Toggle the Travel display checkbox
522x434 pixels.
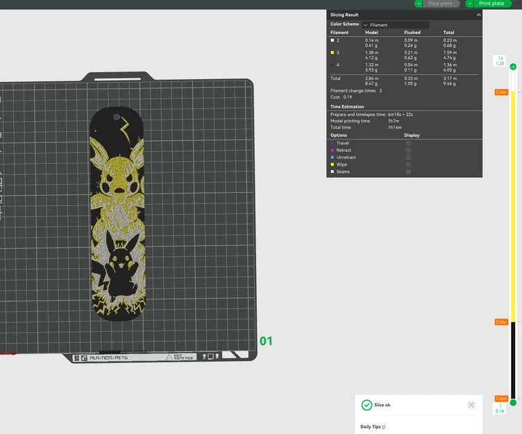pyautogui.click(x=408, y=143)
